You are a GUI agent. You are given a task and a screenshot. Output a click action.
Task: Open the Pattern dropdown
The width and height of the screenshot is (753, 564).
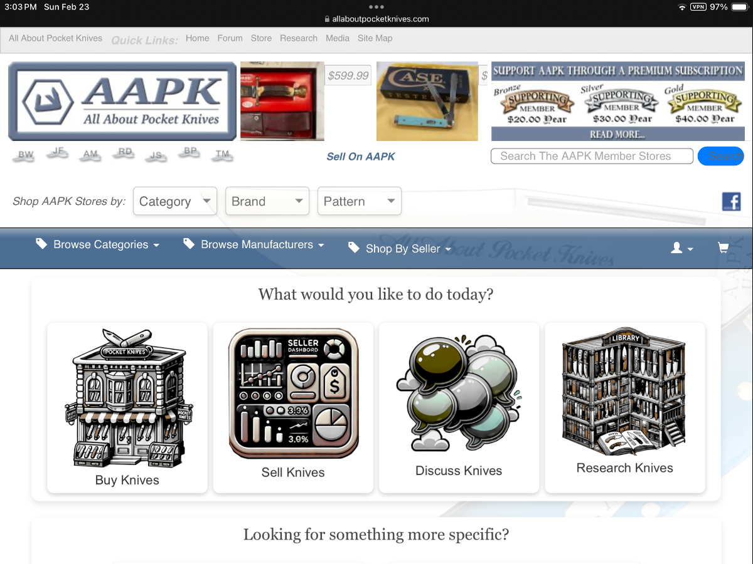tap(360, 201)
